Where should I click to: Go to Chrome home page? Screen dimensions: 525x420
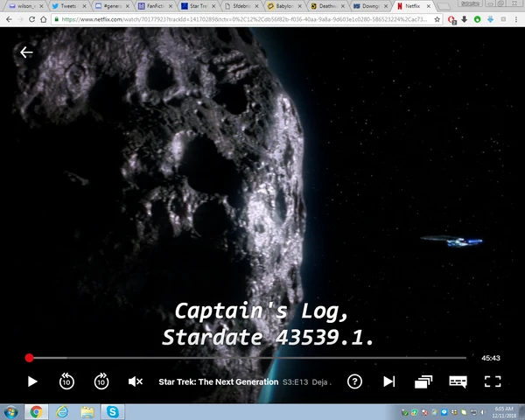tap(44, 19)
